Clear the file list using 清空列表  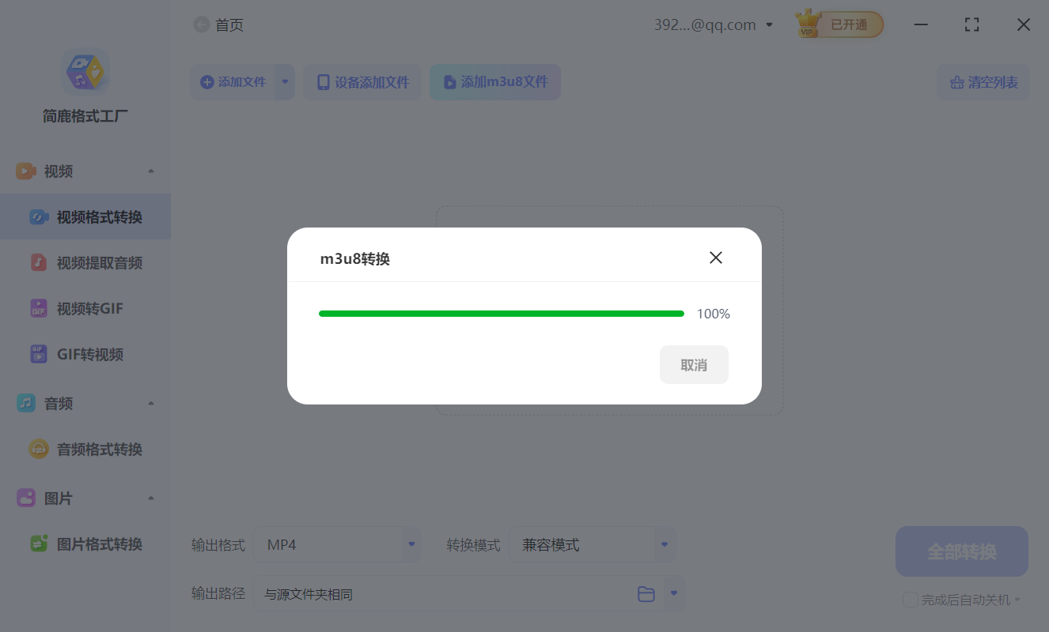coord(983,82)
